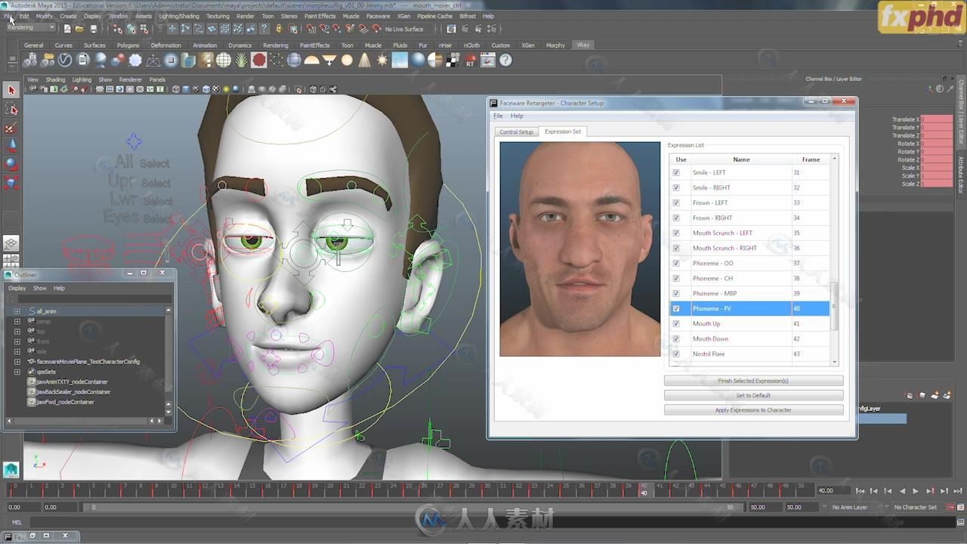
Task: Click the current frame field showing 40.00
Action: [833, 491]
